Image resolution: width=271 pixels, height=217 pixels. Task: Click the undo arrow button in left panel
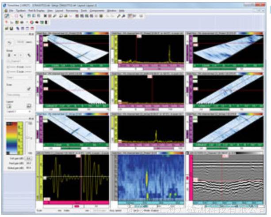(x=10, y=42)
